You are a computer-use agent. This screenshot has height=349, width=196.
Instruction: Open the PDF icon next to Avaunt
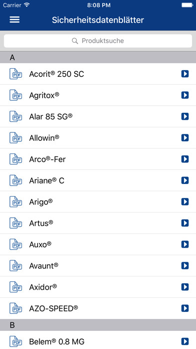point(16,266)
